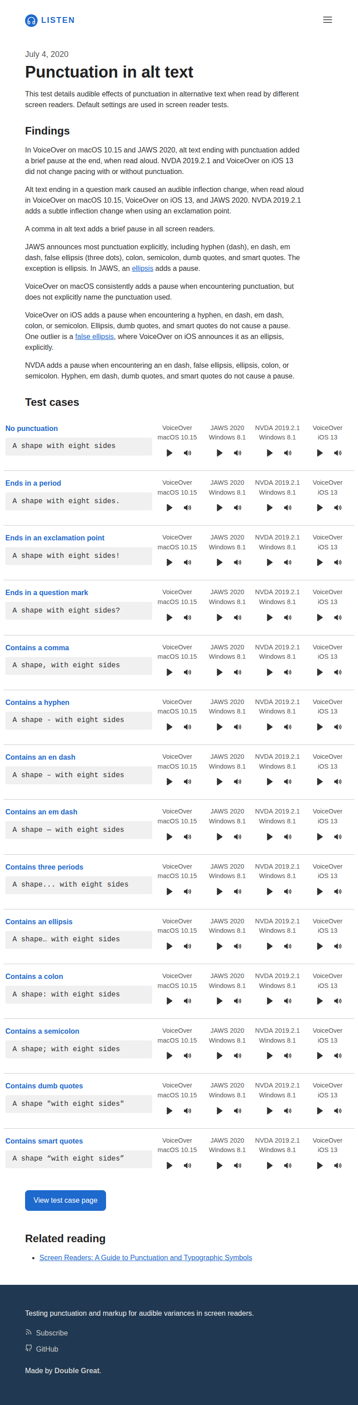Follow the 'false ellipsis' link in Findings
Viewport: 358px width, 1405px height.
[x=94, y=336]
